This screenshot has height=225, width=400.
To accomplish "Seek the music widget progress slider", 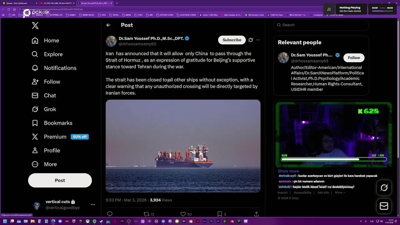I will 382,11.
